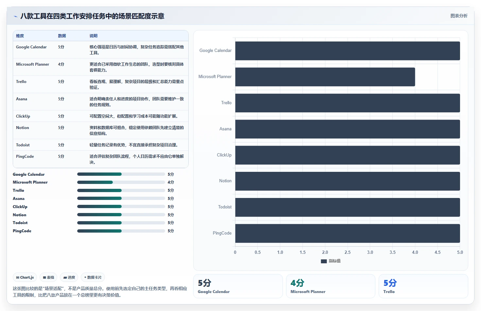The height and width of the screenshot is (311, 481).
Task: Click the Todoist description starting 轻量任务记录
Action: coord(134,145)
